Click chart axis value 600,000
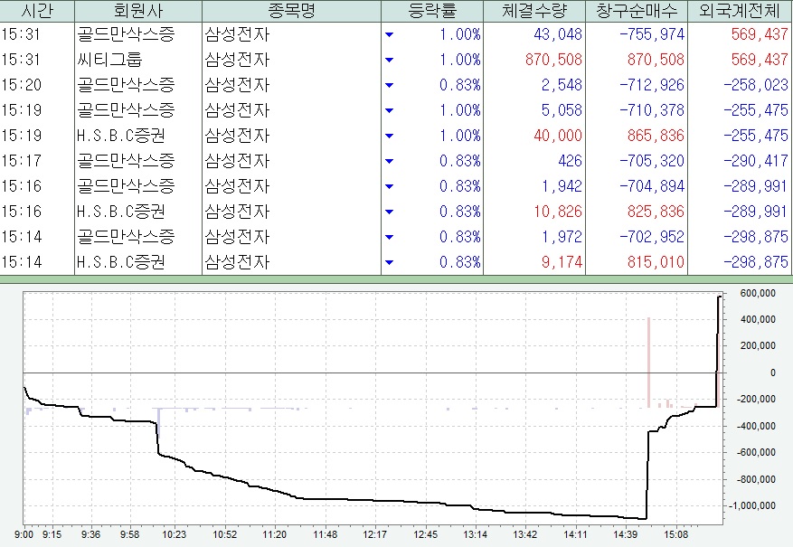Image resolution: width=793 pixels, height=547 pixels. 757,293
